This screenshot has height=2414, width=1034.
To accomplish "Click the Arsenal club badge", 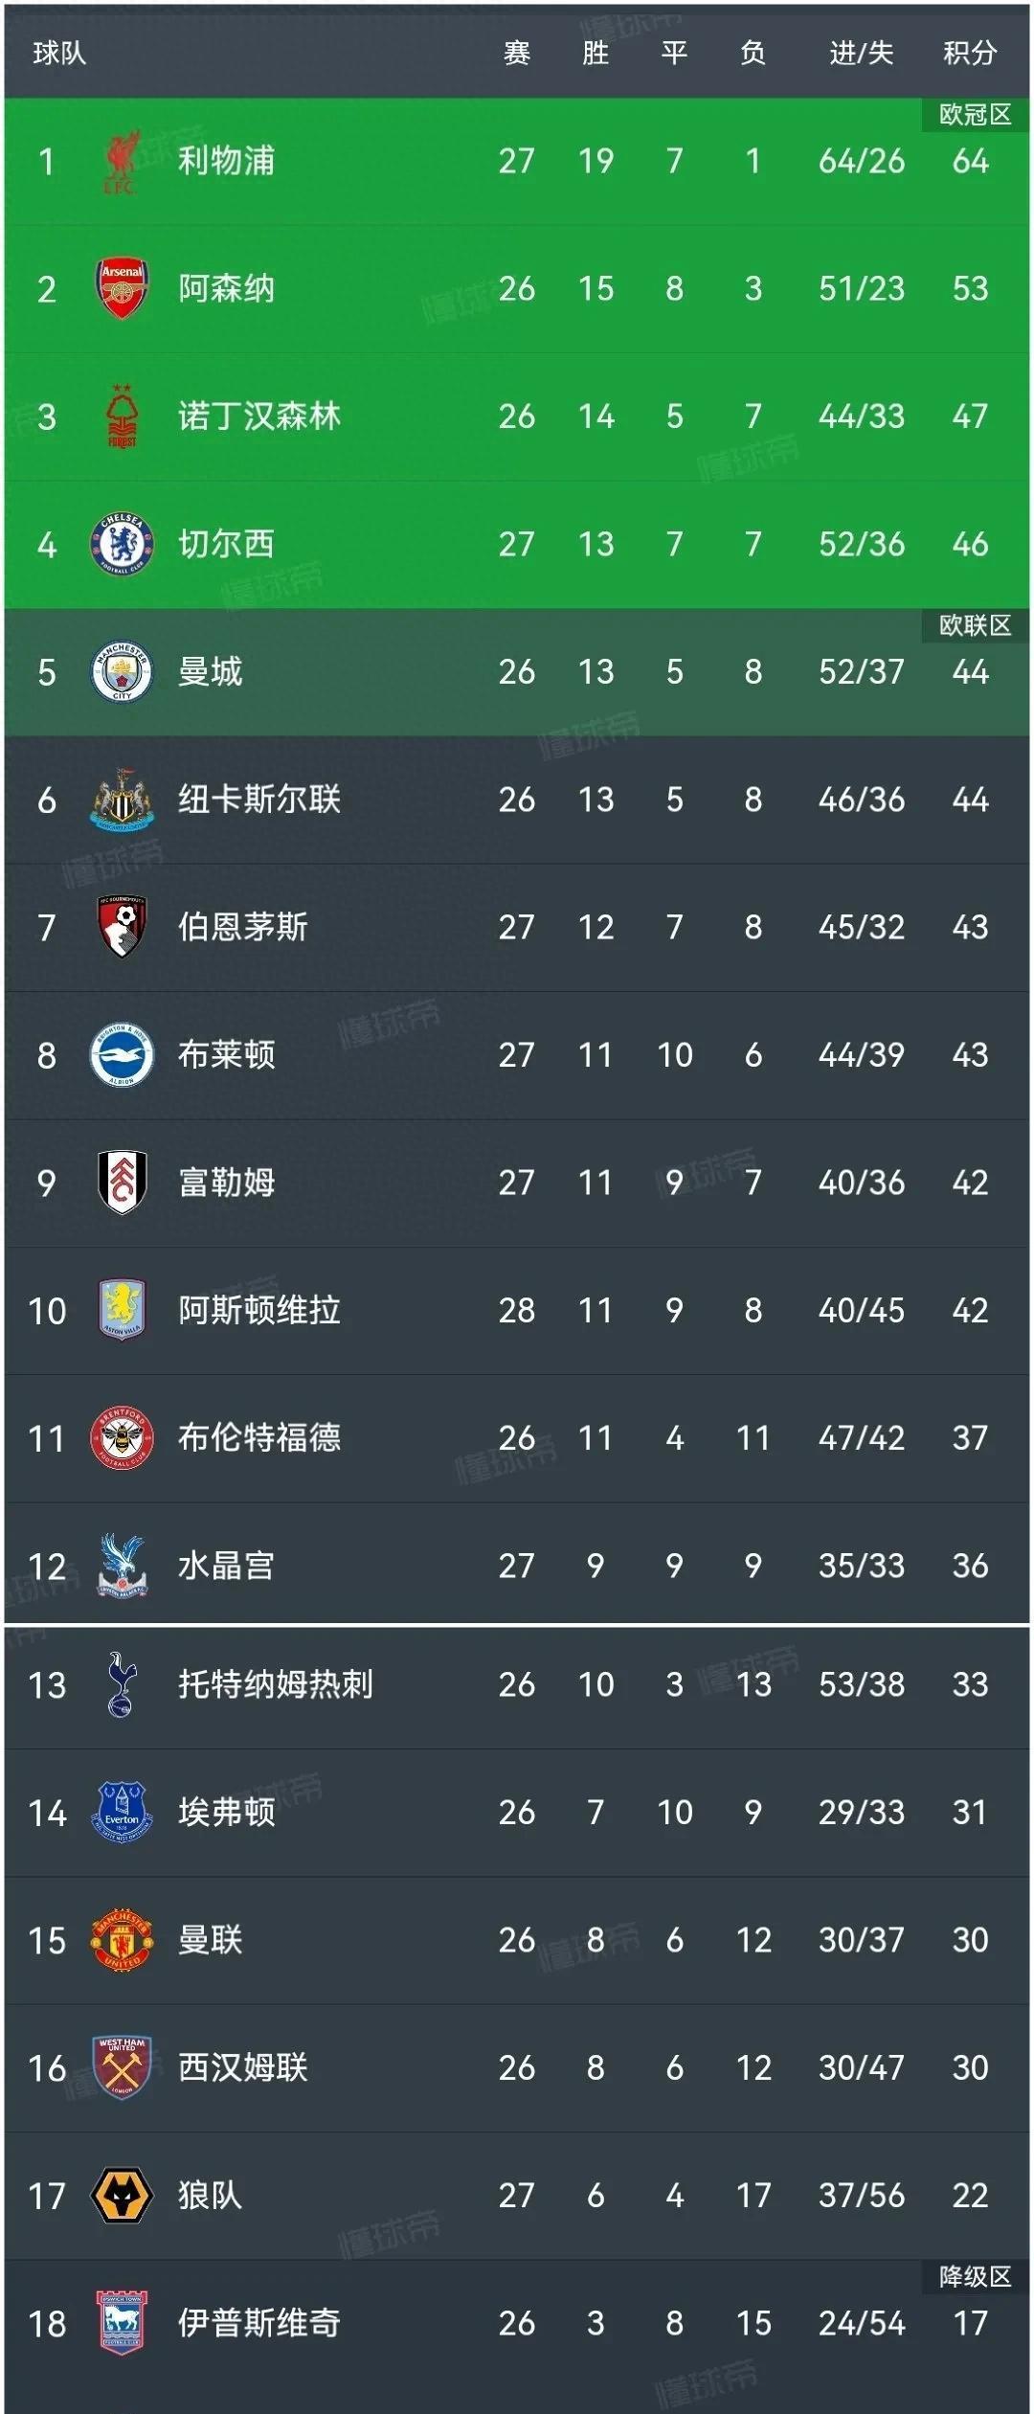I will pos(122,288).
